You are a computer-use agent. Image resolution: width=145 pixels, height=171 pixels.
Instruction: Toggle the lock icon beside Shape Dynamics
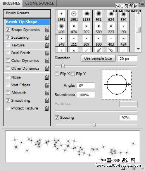[x=47, y=30]
